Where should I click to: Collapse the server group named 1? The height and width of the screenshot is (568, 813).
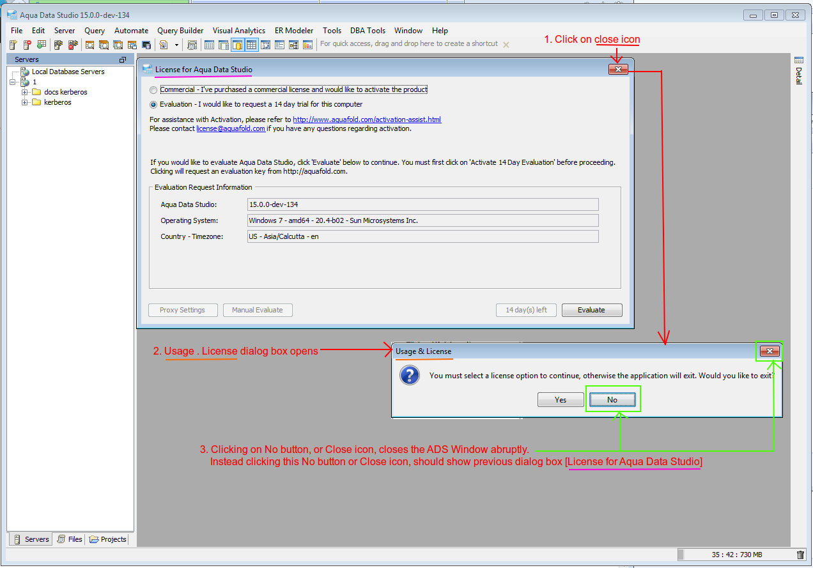click(x=13, y=82)
